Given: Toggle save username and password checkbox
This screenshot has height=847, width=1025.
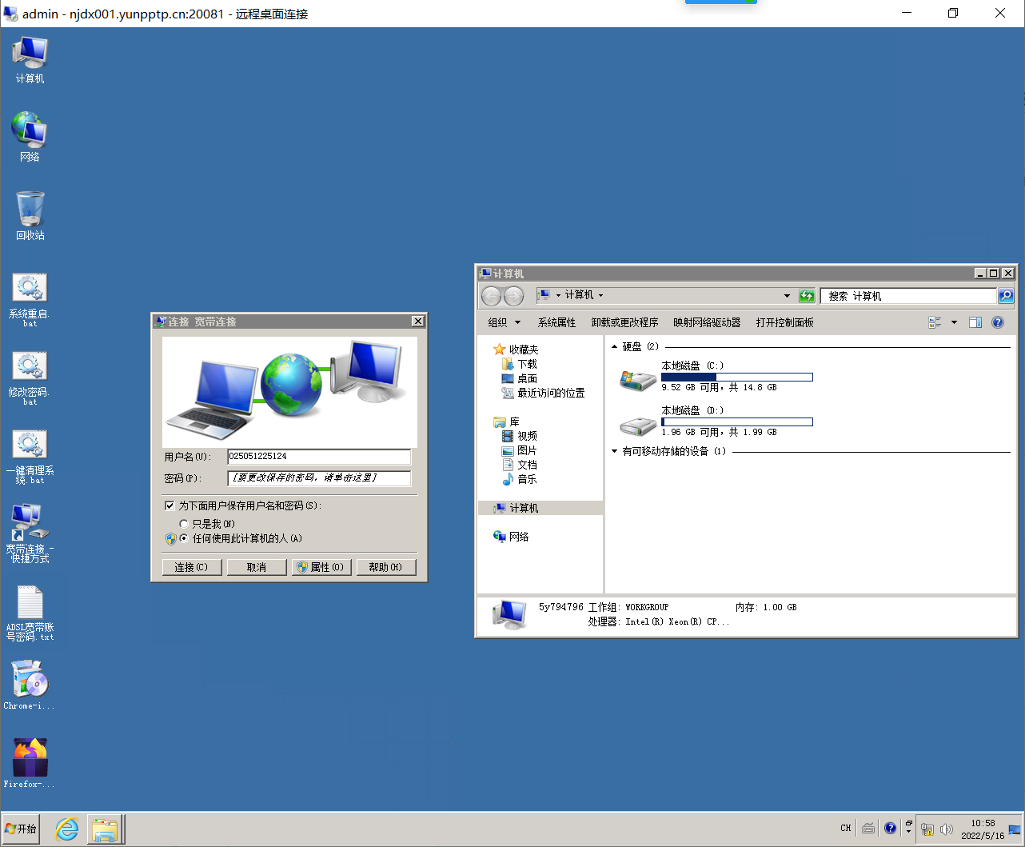Looking at the screenshot, I should pos(170,505).
